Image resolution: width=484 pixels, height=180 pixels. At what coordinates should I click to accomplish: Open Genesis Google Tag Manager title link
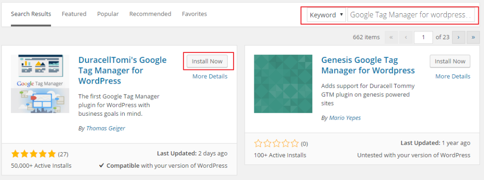368,65
